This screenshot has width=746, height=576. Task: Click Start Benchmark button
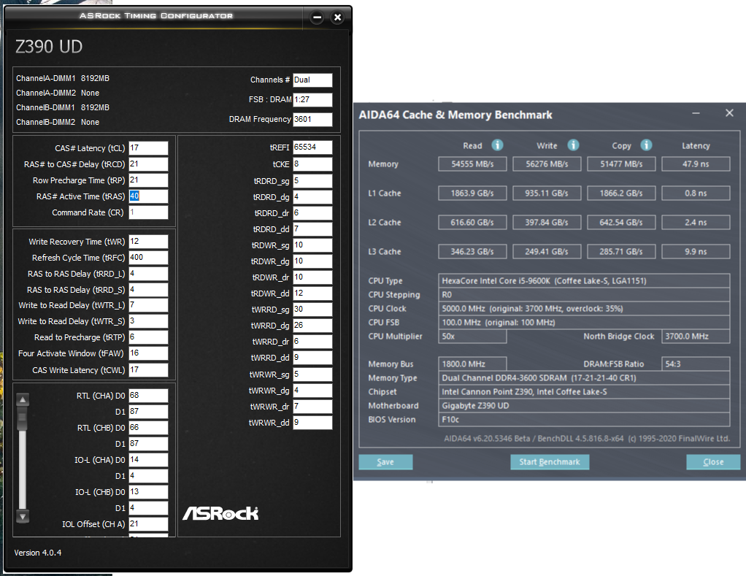coord(550,462)
